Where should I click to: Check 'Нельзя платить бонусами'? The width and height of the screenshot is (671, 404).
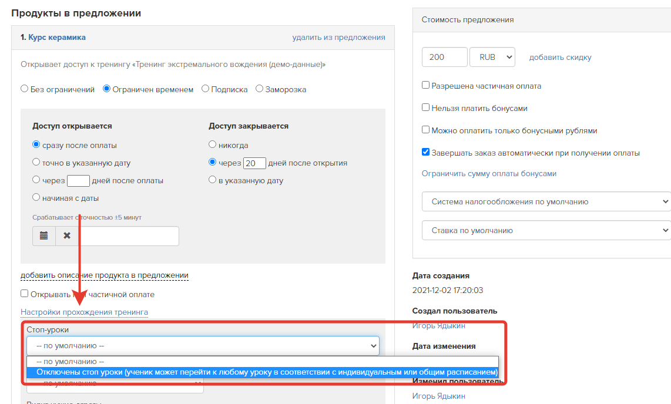(x=426, y=107)
